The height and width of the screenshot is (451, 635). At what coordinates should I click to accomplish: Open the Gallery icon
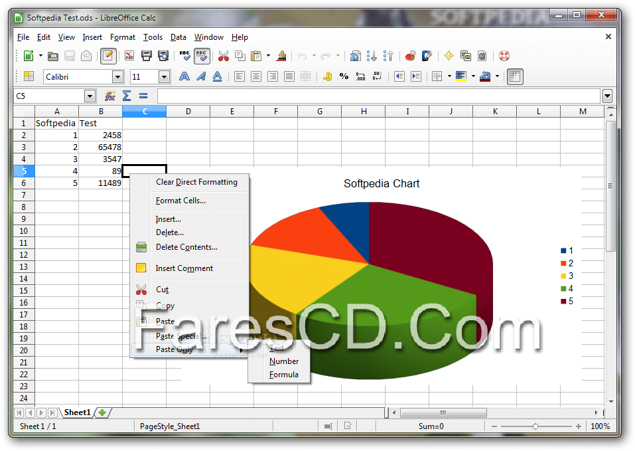(466, 56)
